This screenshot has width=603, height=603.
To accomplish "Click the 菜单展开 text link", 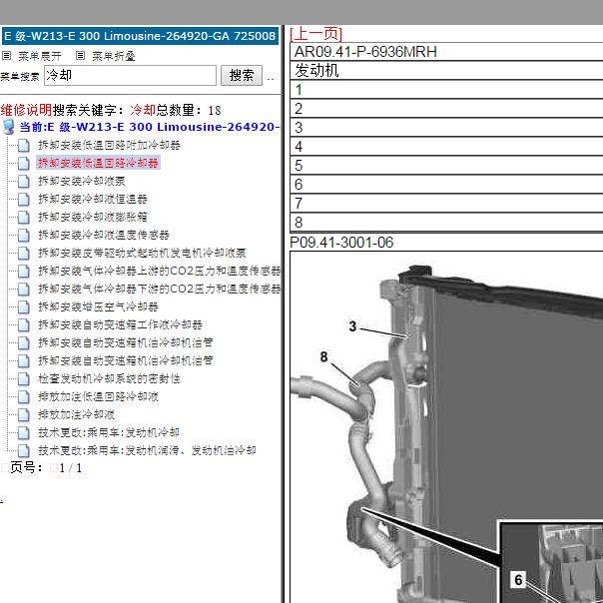I will [40, 56].
